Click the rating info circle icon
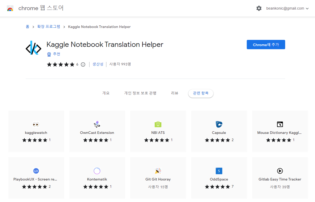 click(83, 64)
